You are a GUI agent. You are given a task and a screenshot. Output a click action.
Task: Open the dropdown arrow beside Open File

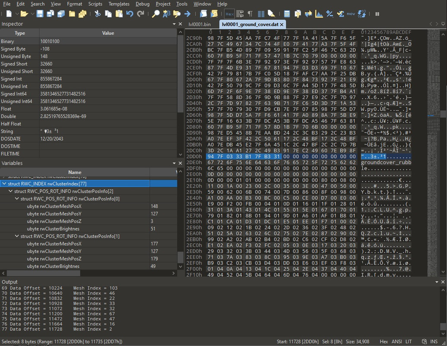click(32, 14)
